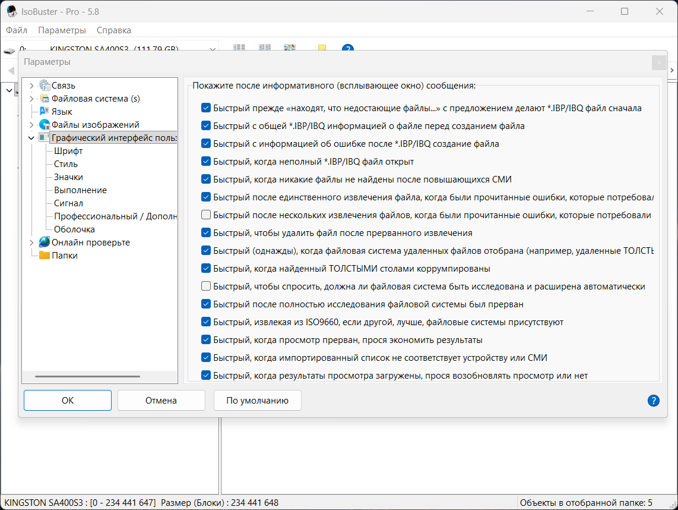678x510 pixels.
Task: Click the Файлы изображений disc icon
Action: (x=45, y=125)
